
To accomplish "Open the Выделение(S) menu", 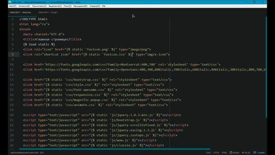I will tap(55, 6).
